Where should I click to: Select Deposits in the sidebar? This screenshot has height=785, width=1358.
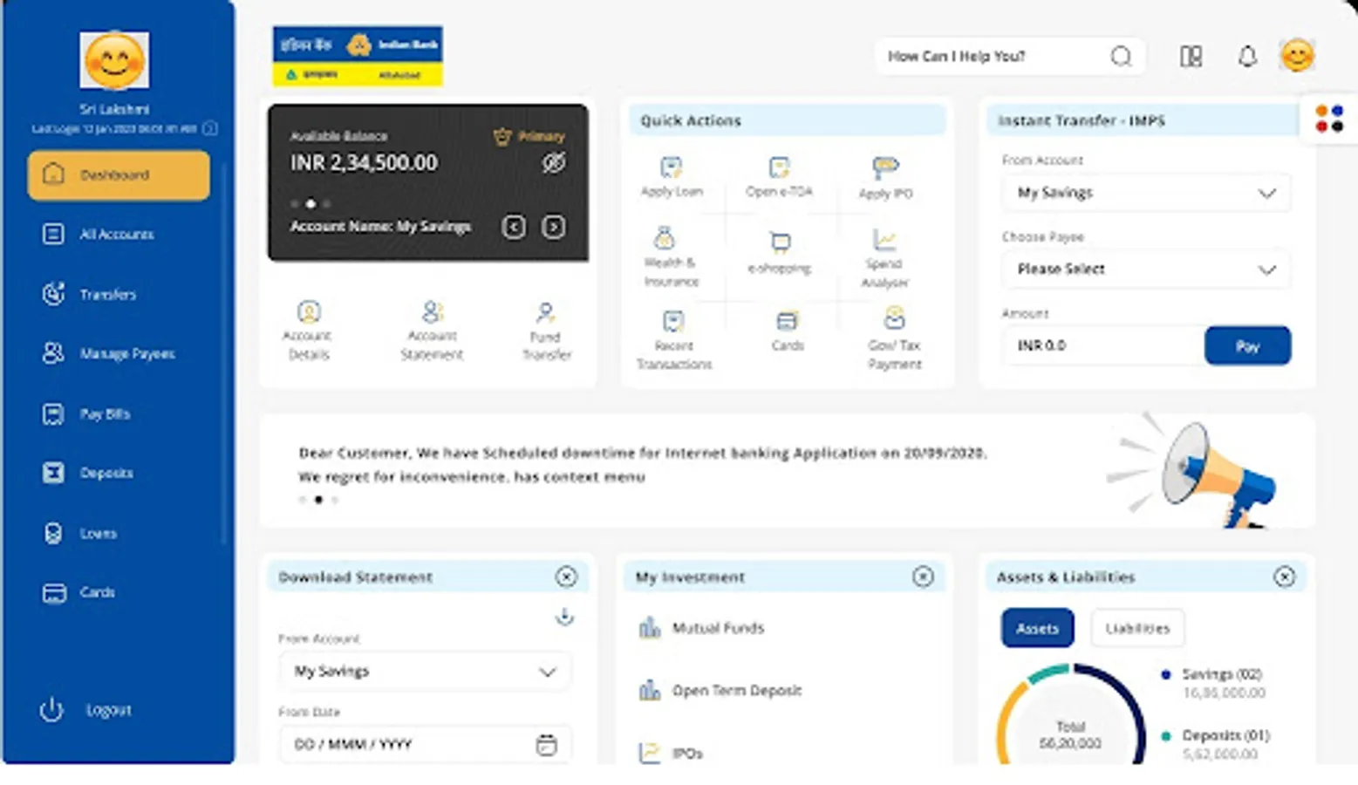point(106,473)
